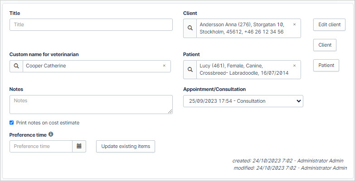Clear the selected client Andersson Anna
This screenshot has height=181, width=355.
pyautogui.click(x=294, y=24)
